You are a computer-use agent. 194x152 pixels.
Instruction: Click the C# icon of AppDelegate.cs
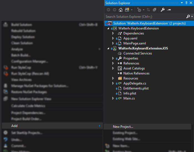[x=120, y=83]
